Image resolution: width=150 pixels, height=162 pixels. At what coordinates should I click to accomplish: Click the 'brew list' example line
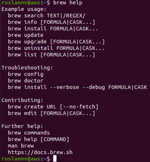(x=51, y=55)
